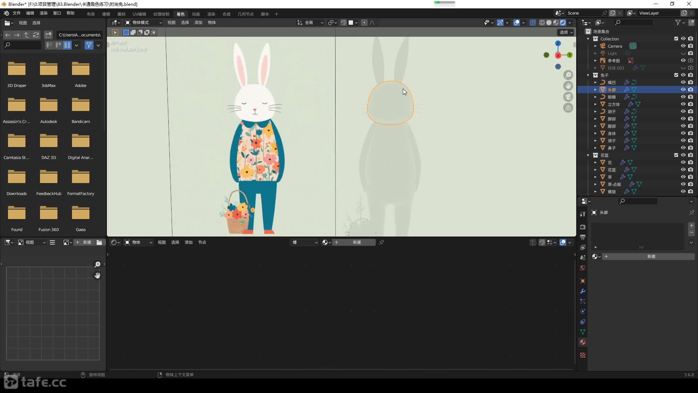698x393 pixels.
Task: Open the Object properties tab
Action: [583, 281]
